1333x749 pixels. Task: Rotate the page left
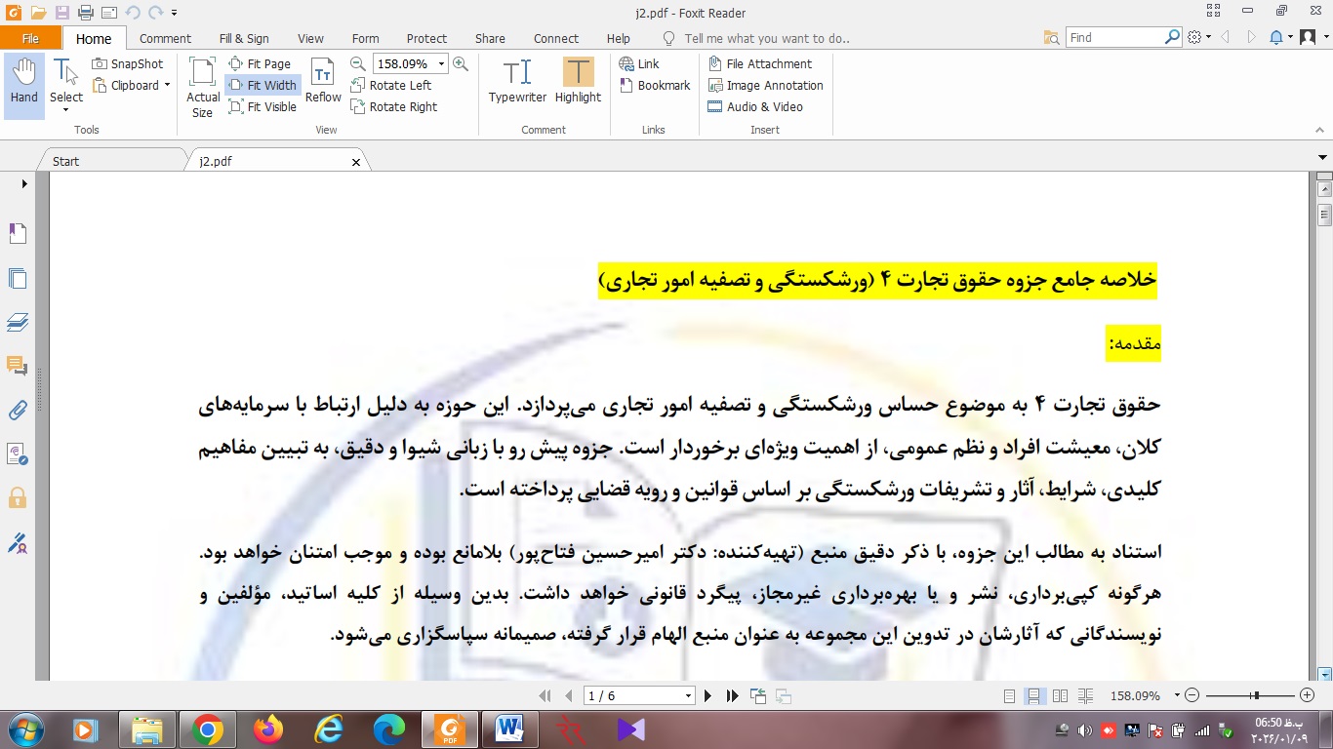(x=391, y=85)
